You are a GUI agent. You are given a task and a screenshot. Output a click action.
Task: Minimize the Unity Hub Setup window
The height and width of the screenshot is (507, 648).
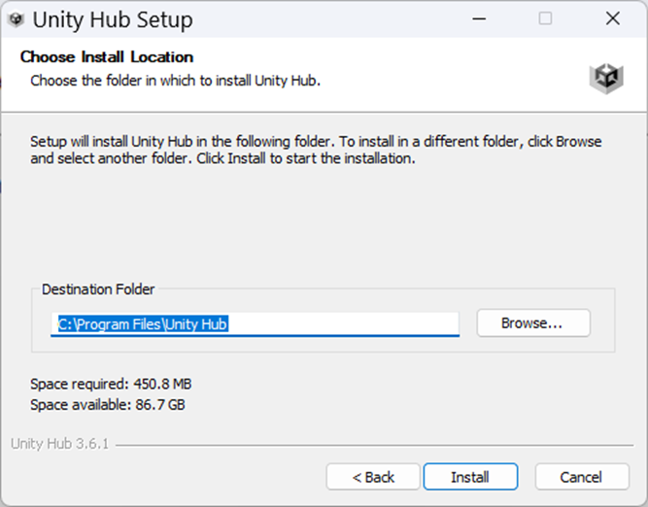[x=479, y=18]
